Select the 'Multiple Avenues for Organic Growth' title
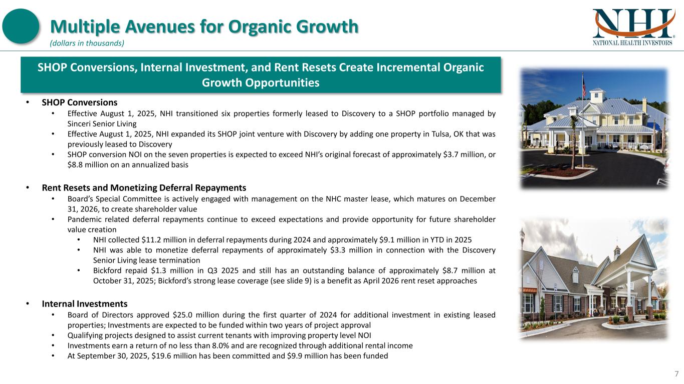This screenshot has height=384, width=684. point(204,26)
